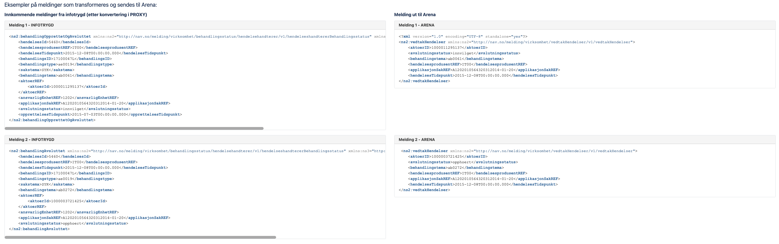
Task: Click applikasjonSakREF line in Melding 1 ARENA
Action: tap(484, 70)
